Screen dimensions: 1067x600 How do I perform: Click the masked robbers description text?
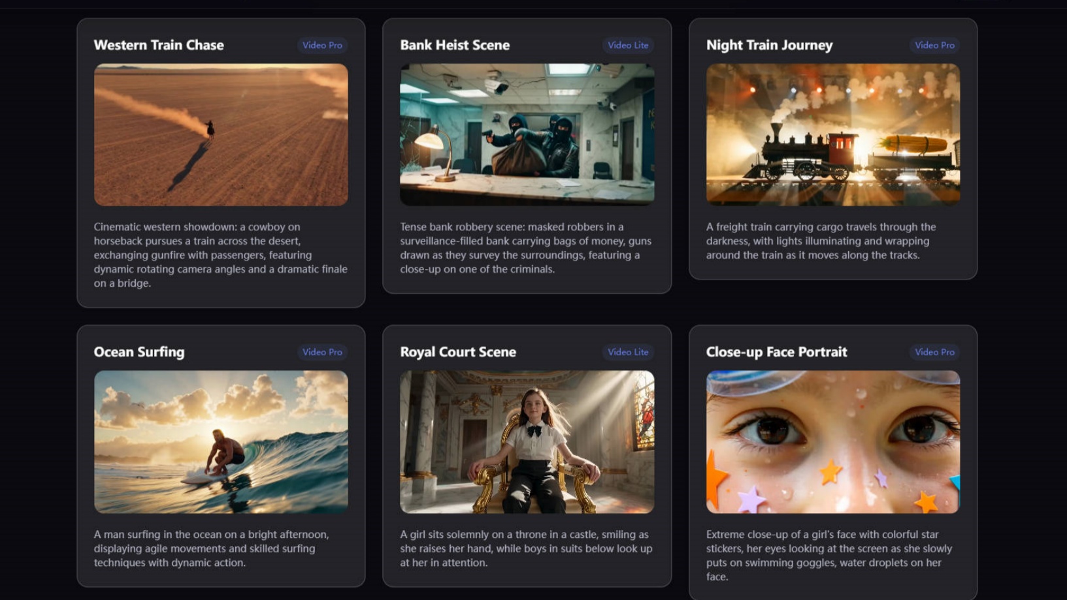526,248
